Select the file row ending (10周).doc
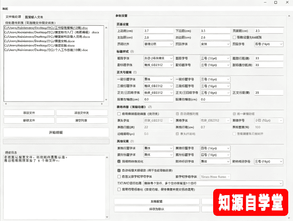Viewport: 293px width, 221px height. click(x=53, y=50)
